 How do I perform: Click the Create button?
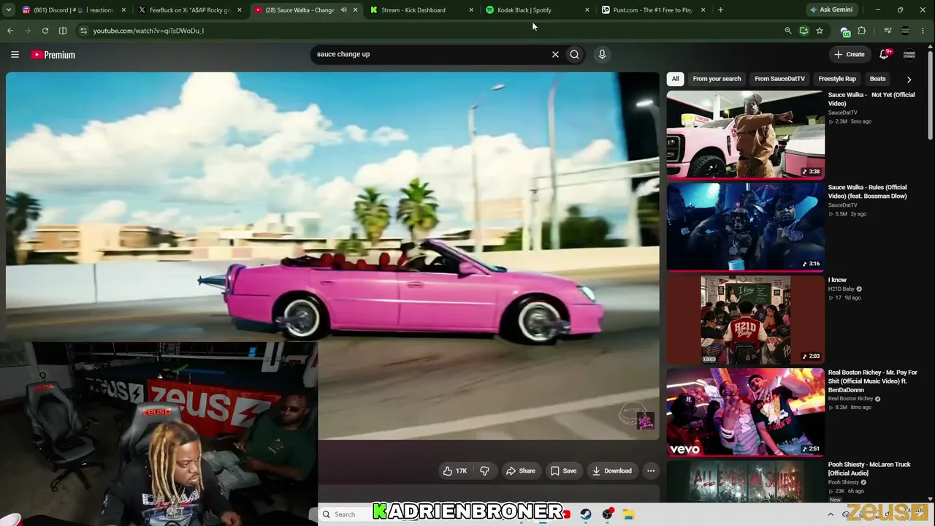tap(850, 54)
